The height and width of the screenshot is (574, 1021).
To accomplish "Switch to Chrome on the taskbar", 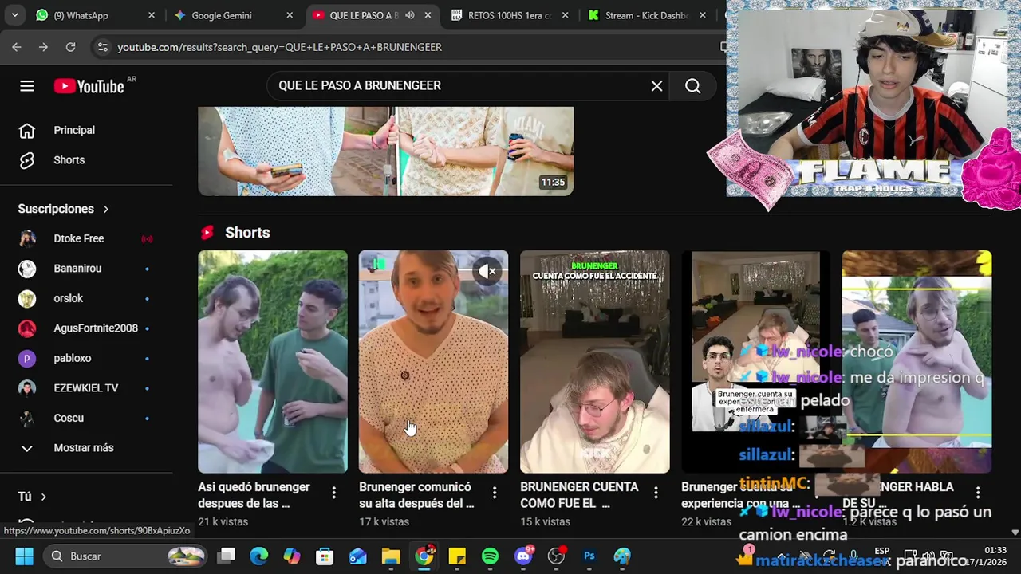I will point(424,556).
